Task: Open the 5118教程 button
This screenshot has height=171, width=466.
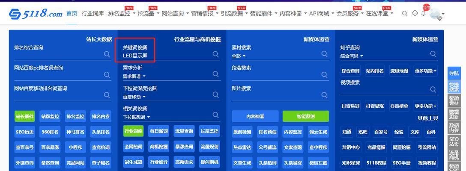Action: click(x=376, y=163)
